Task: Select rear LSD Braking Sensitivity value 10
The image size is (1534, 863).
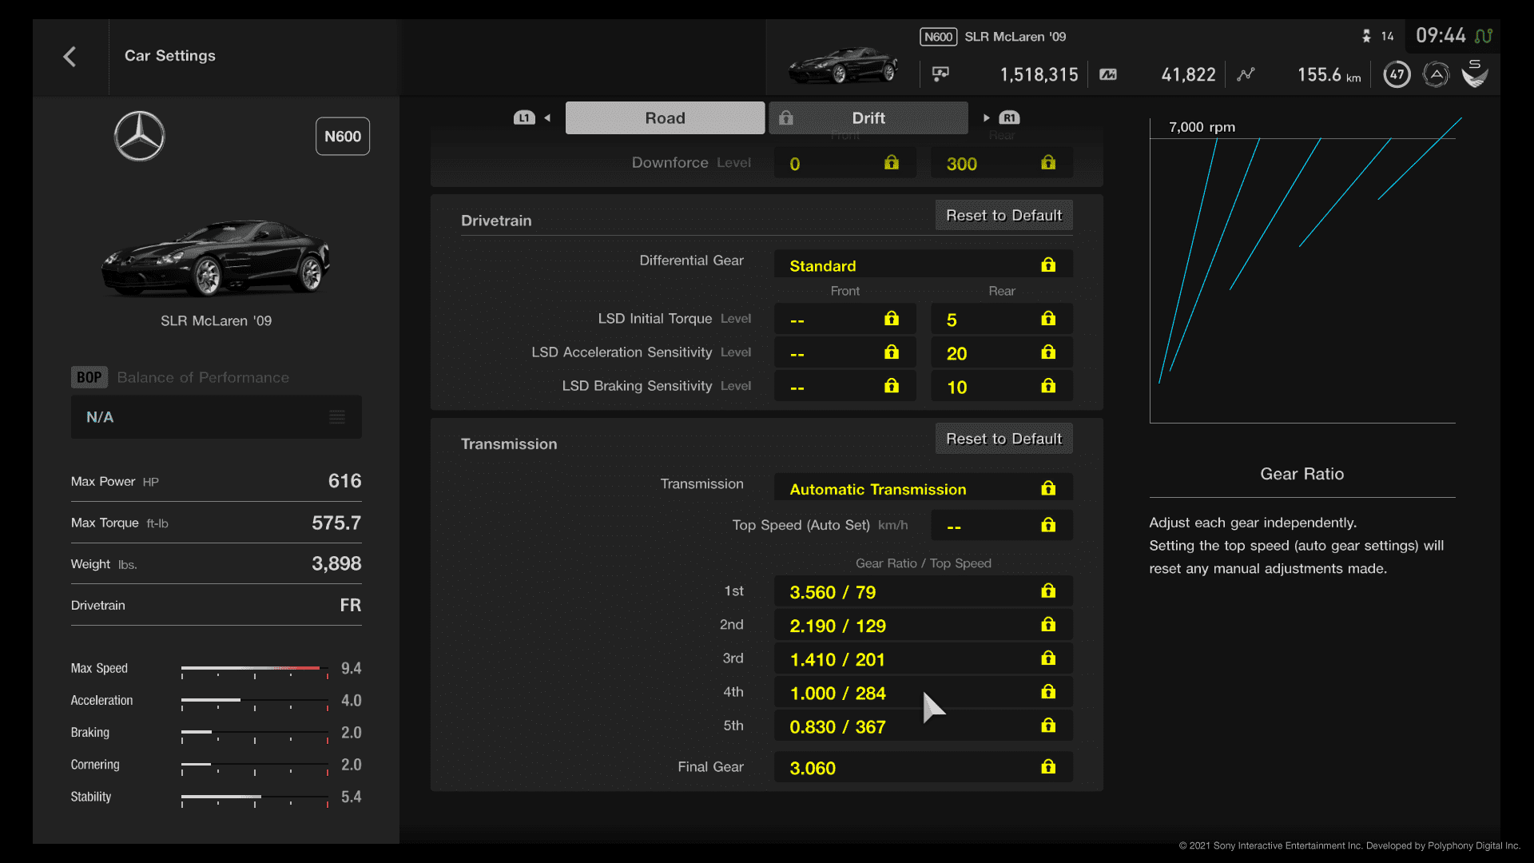Action: 1002,386
